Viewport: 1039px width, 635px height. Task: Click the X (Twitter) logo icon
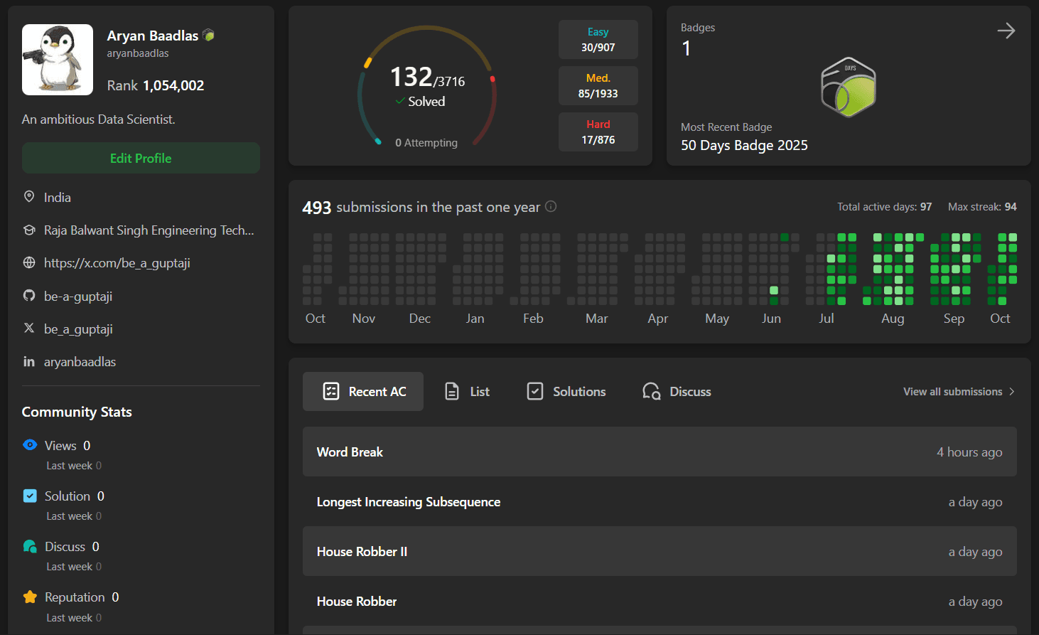point(29,329)
